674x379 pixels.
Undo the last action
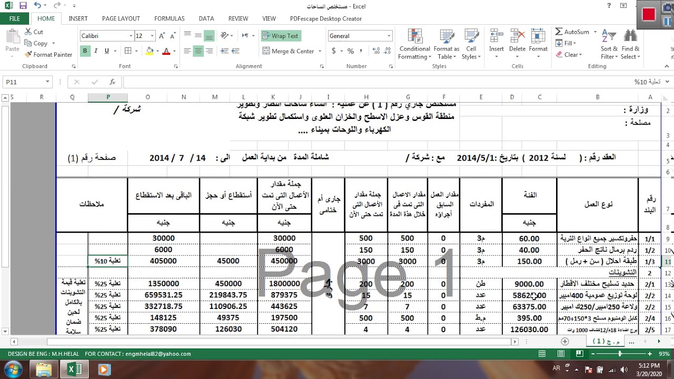37,6
